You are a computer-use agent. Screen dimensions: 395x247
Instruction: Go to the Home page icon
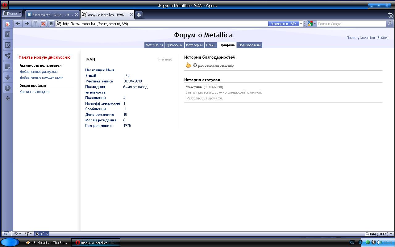pyautogui.click(x=51, y=23)
